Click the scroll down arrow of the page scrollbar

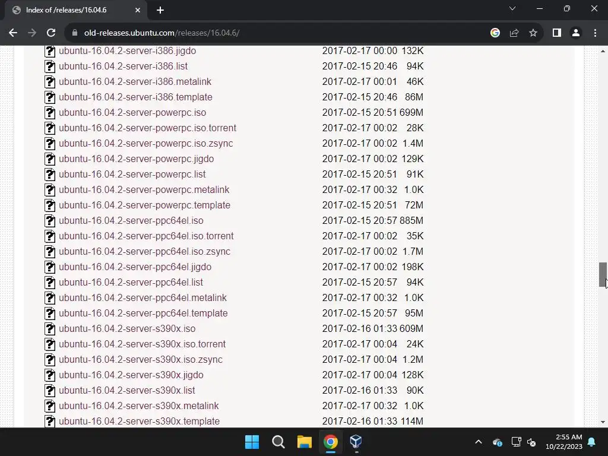click(603, 422)
